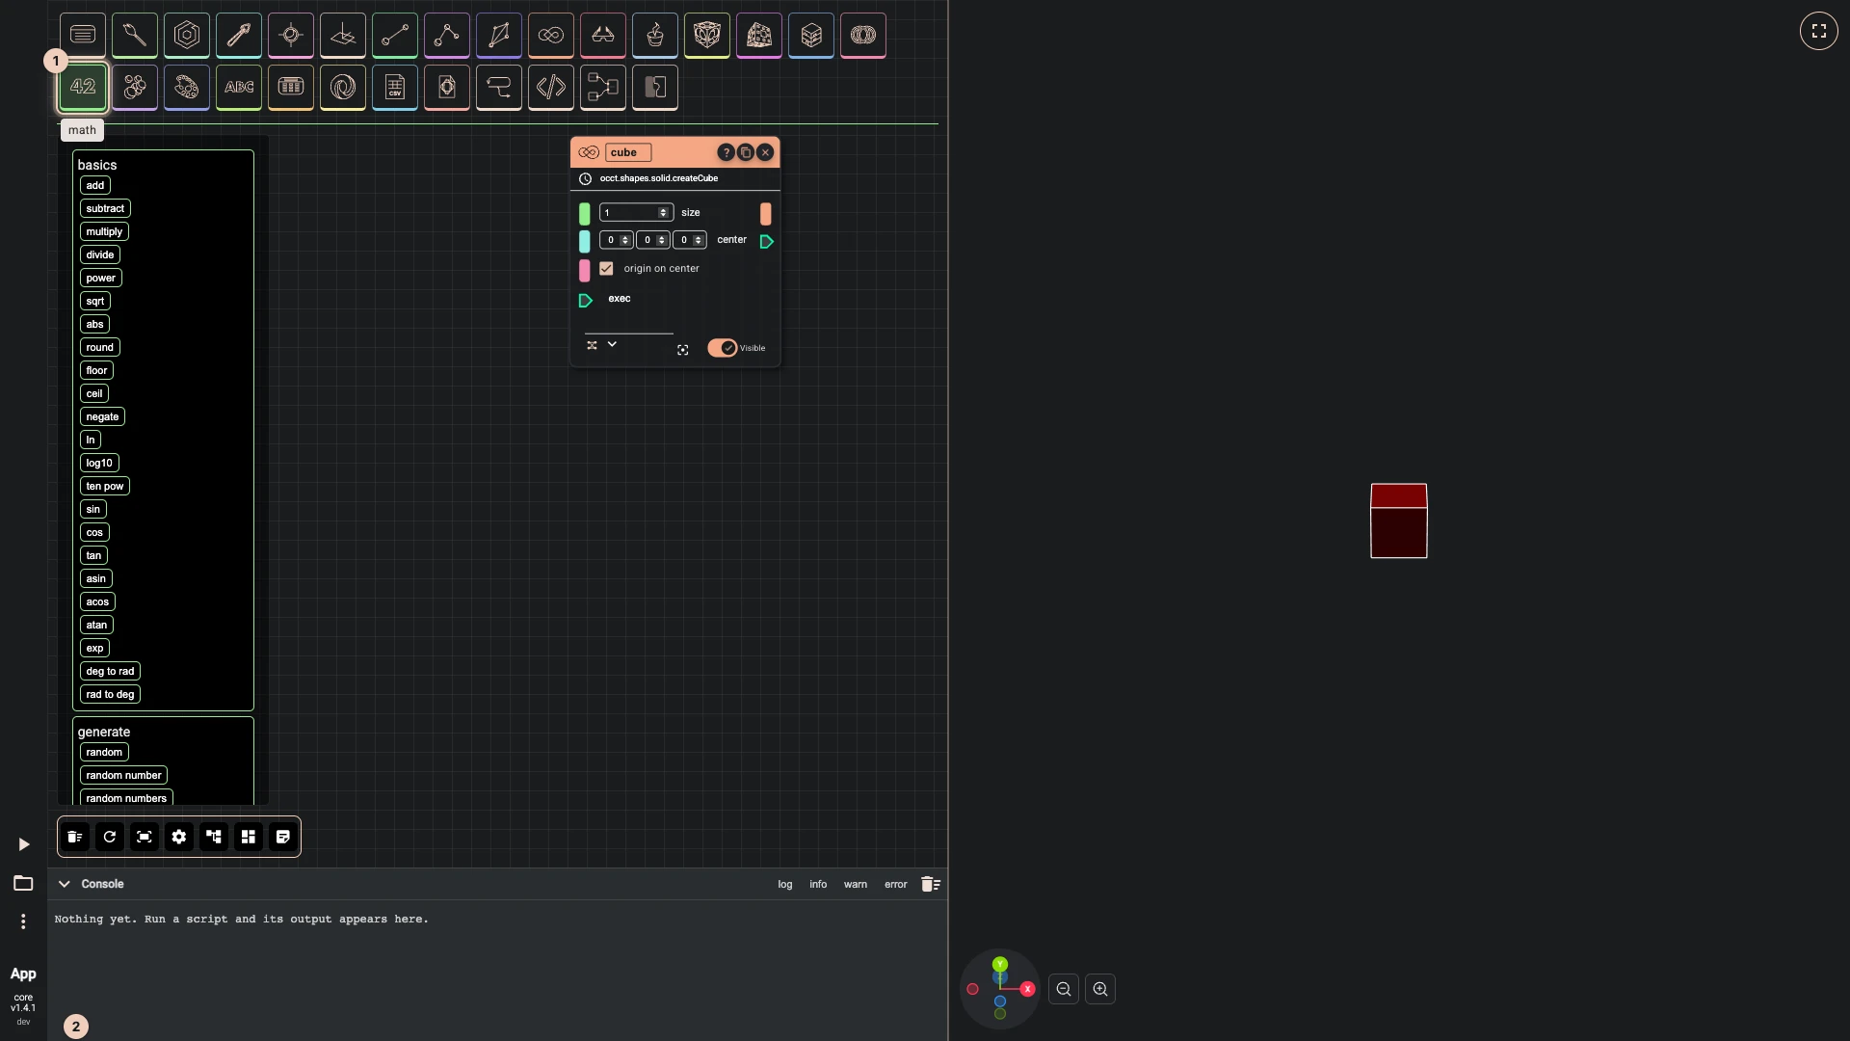The height and width of the screenshot is (1041, 1850).
Task: Open the polyline category icon
Action: click(447, 35)
